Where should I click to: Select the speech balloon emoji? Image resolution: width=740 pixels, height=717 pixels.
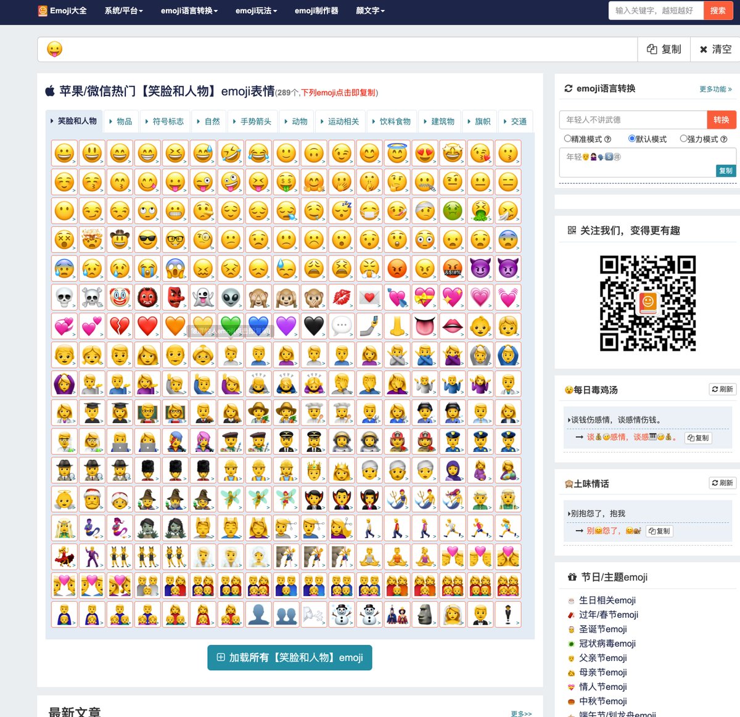pos(342,326)
